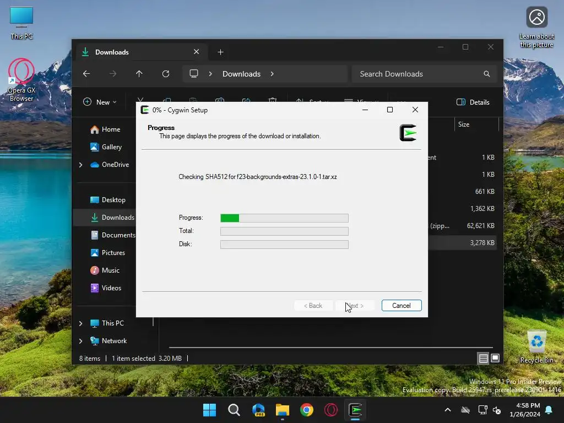Select the Downloads tab
Image resolution: width=564 pixels, height=423 pixels.
point(140,52)
